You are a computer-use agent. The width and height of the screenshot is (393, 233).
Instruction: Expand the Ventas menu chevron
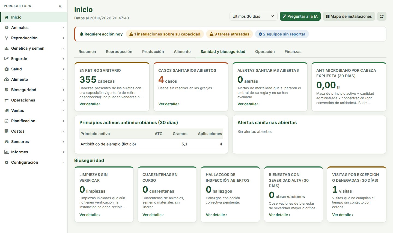(x=63, y=110)
